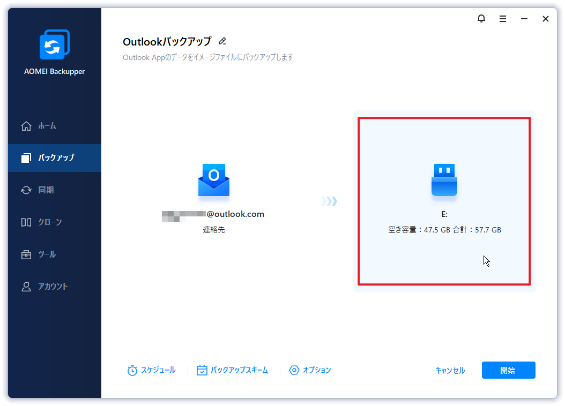565x406 pixels.
Task: Click the AOMEI Backupper title text
Action: (55, 71)
